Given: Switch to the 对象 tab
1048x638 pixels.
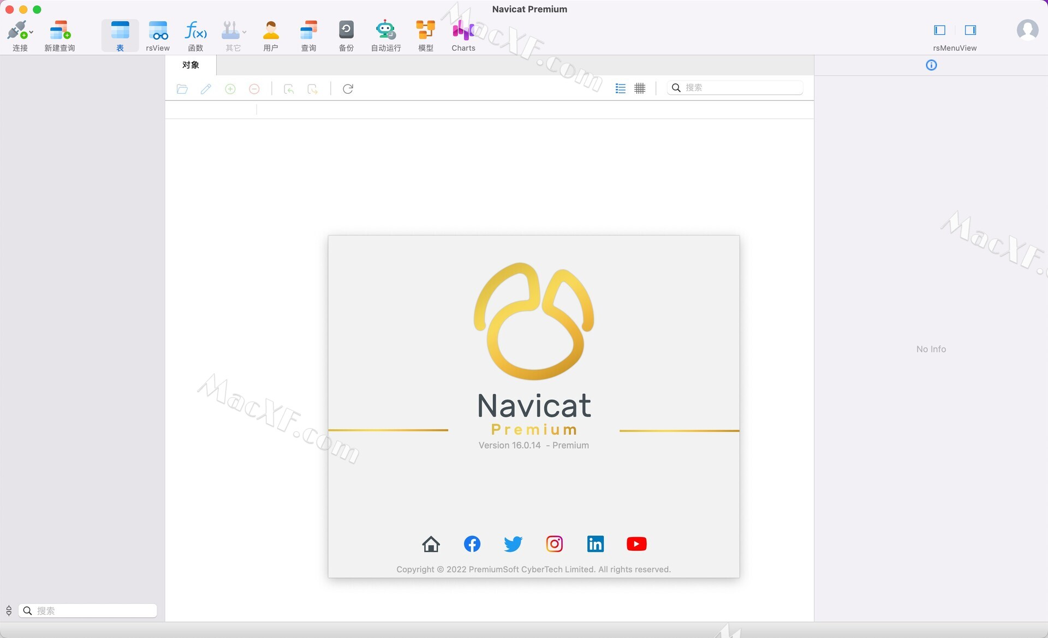Looking at the screenshot, I should [x=190, y=65].
